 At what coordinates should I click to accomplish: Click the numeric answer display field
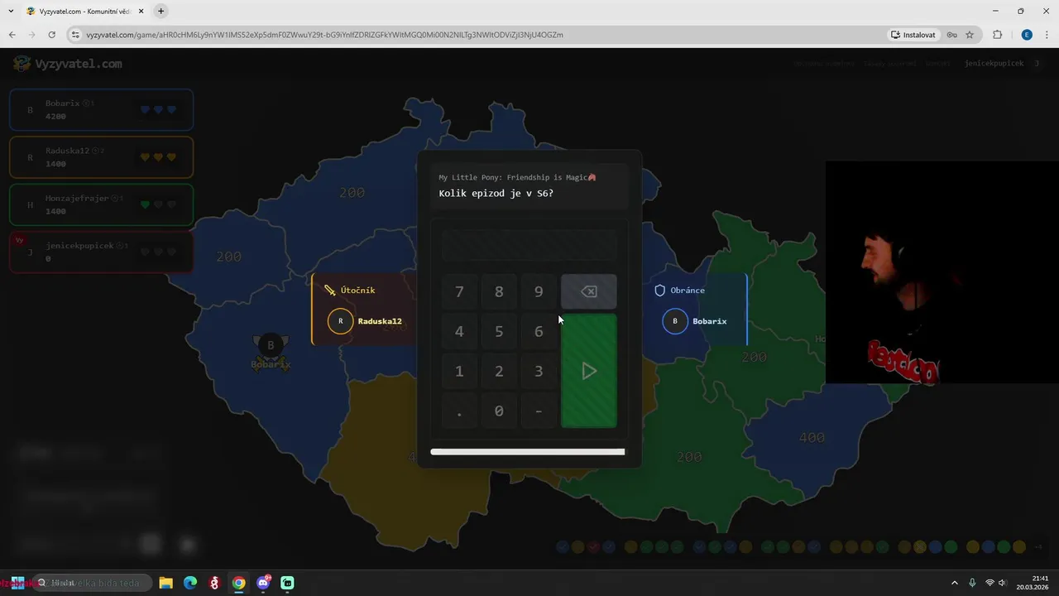[529, 246]
